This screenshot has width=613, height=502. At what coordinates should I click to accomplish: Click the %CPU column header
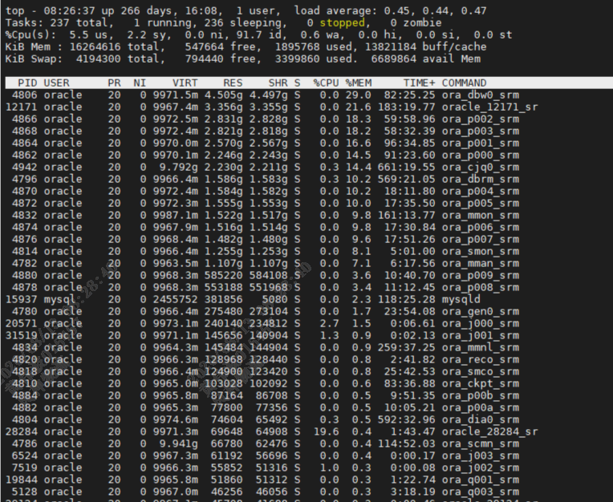[x=326, y=83]
